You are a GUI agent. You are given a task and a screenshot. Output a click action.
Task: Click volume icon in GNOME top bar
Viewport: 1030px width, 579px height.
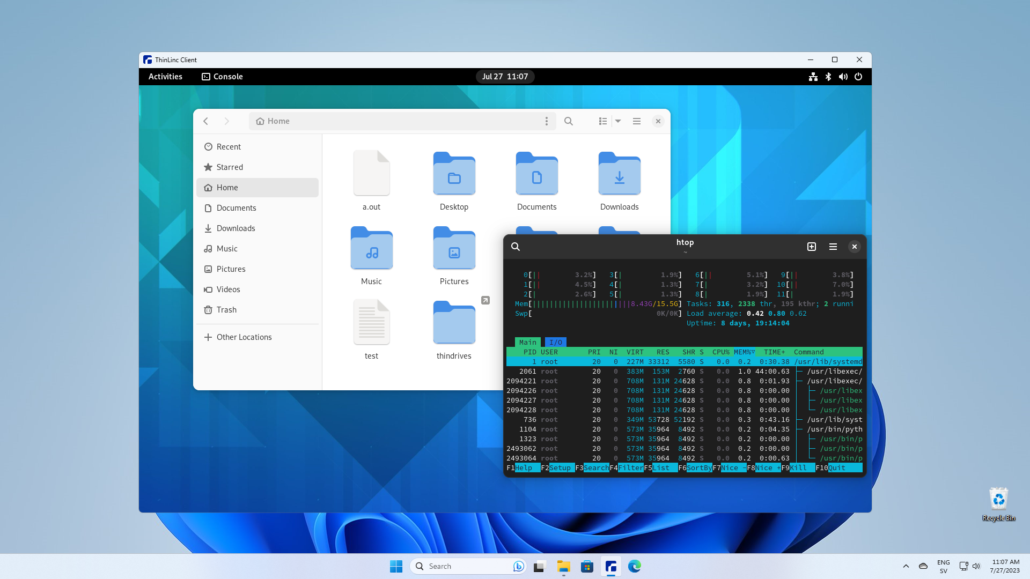[843, 77]
